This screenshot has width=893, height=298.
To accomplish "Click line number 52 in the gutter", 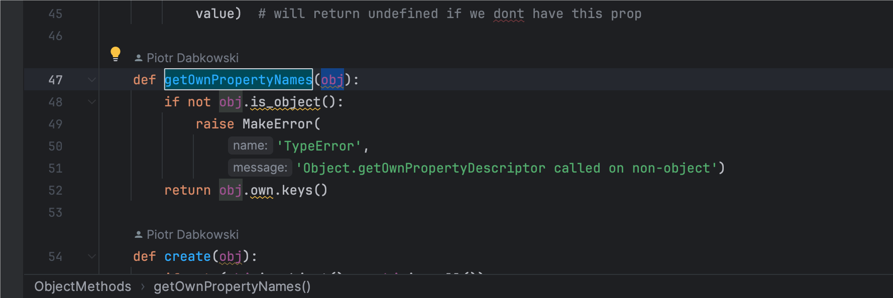I will point(55,191).
